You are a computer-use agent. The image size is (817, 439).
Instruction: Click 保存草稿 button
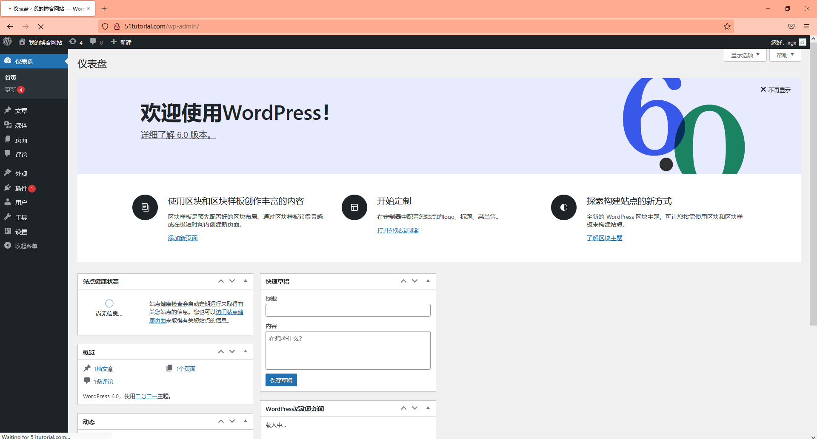281,380
